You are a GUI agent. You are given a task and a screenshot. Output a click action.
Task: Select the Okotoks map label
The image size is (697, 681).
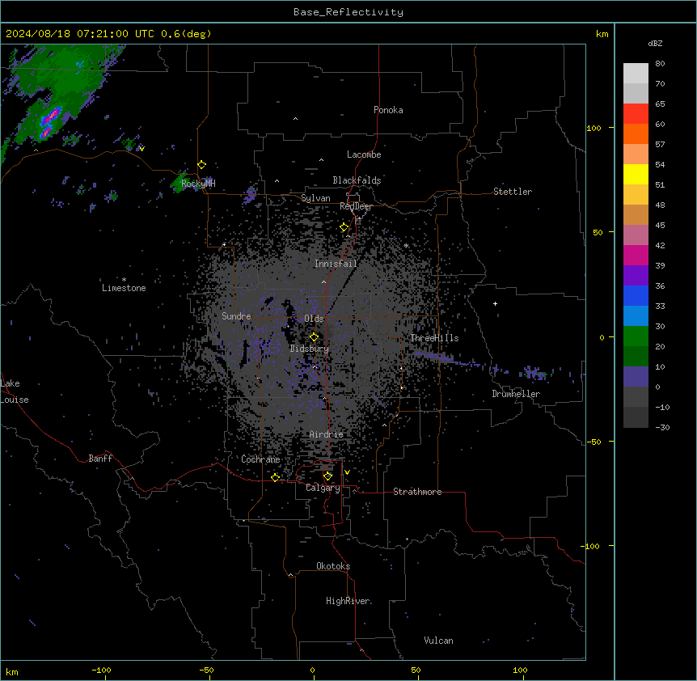pos(333,566)
